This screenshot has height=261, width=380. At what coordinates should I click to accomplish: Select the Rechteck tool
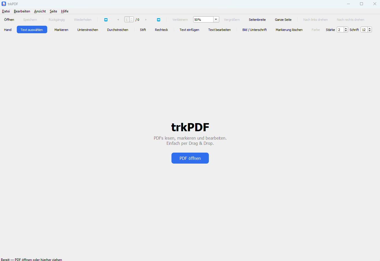click(161, 30)
